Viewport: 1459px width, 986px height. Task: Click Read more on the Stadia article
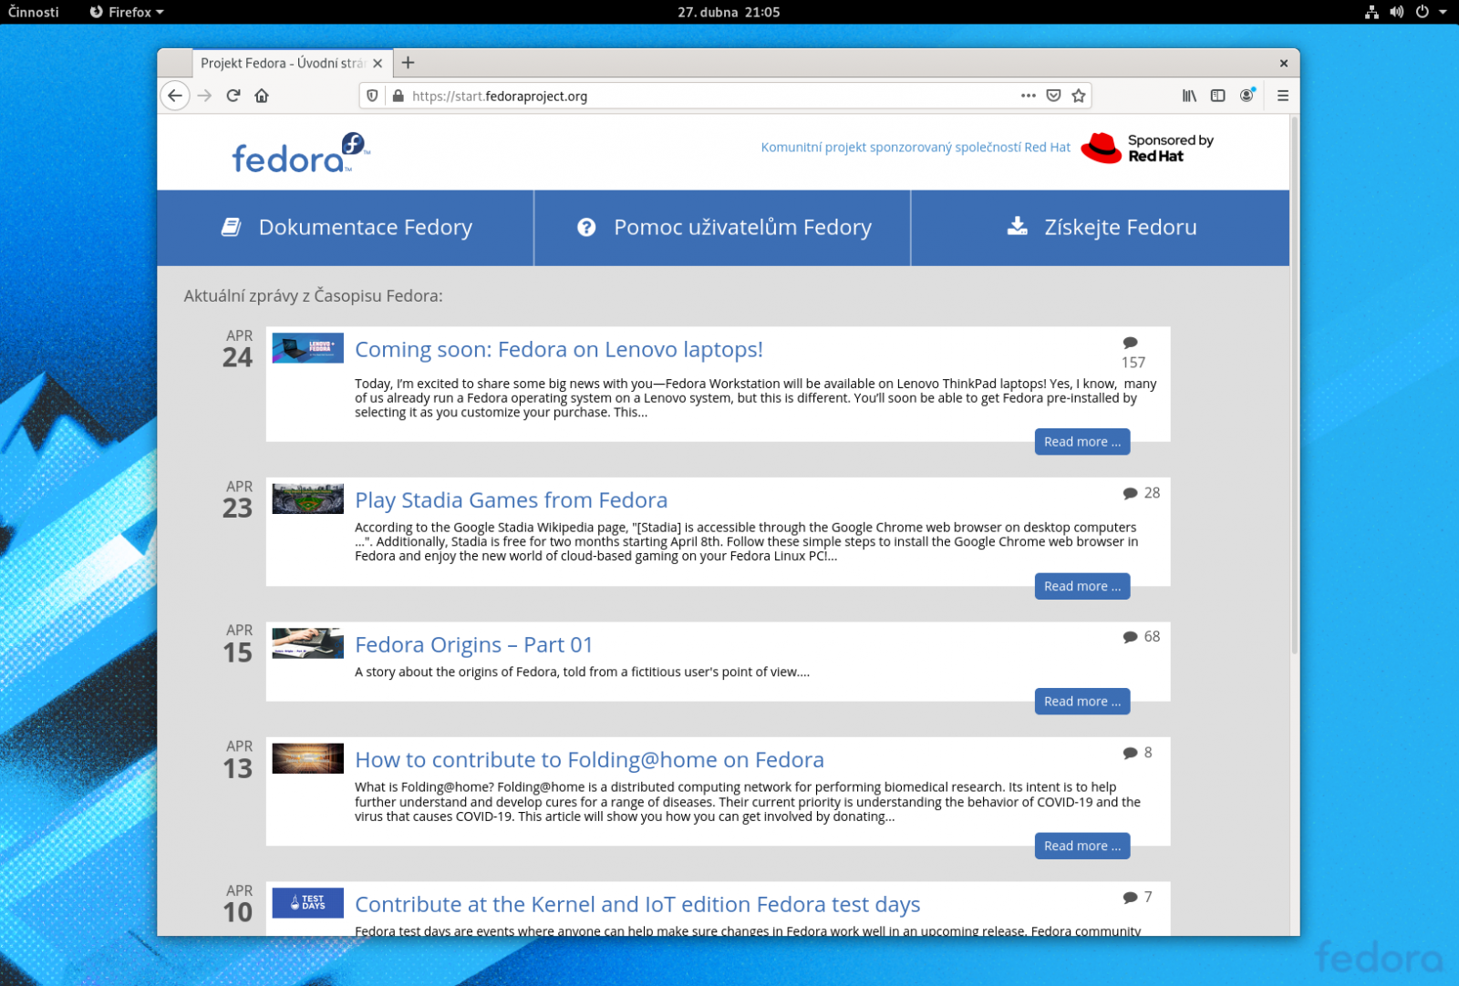point(1081,586)
